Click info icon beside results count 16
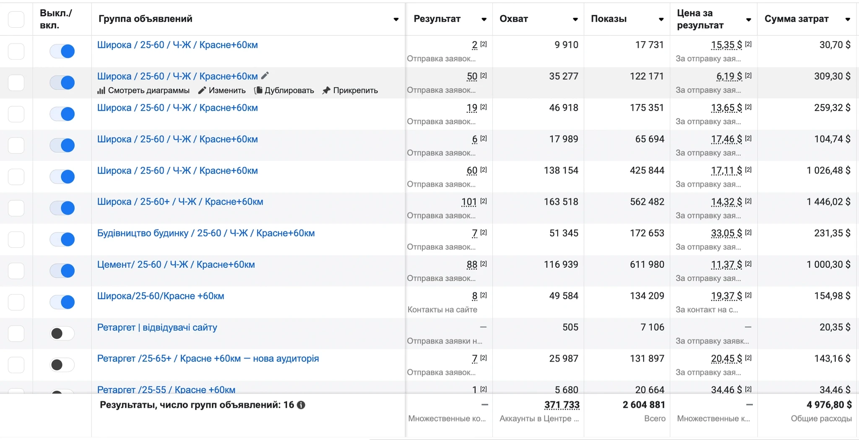The image size is (859, 440). [301, 405]
